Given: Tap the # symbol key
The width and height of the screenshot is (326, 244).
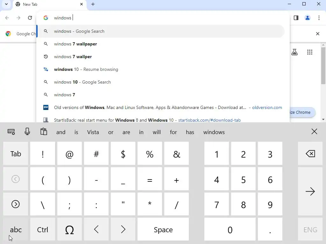Looking at the screenshot, I should 96,153.
